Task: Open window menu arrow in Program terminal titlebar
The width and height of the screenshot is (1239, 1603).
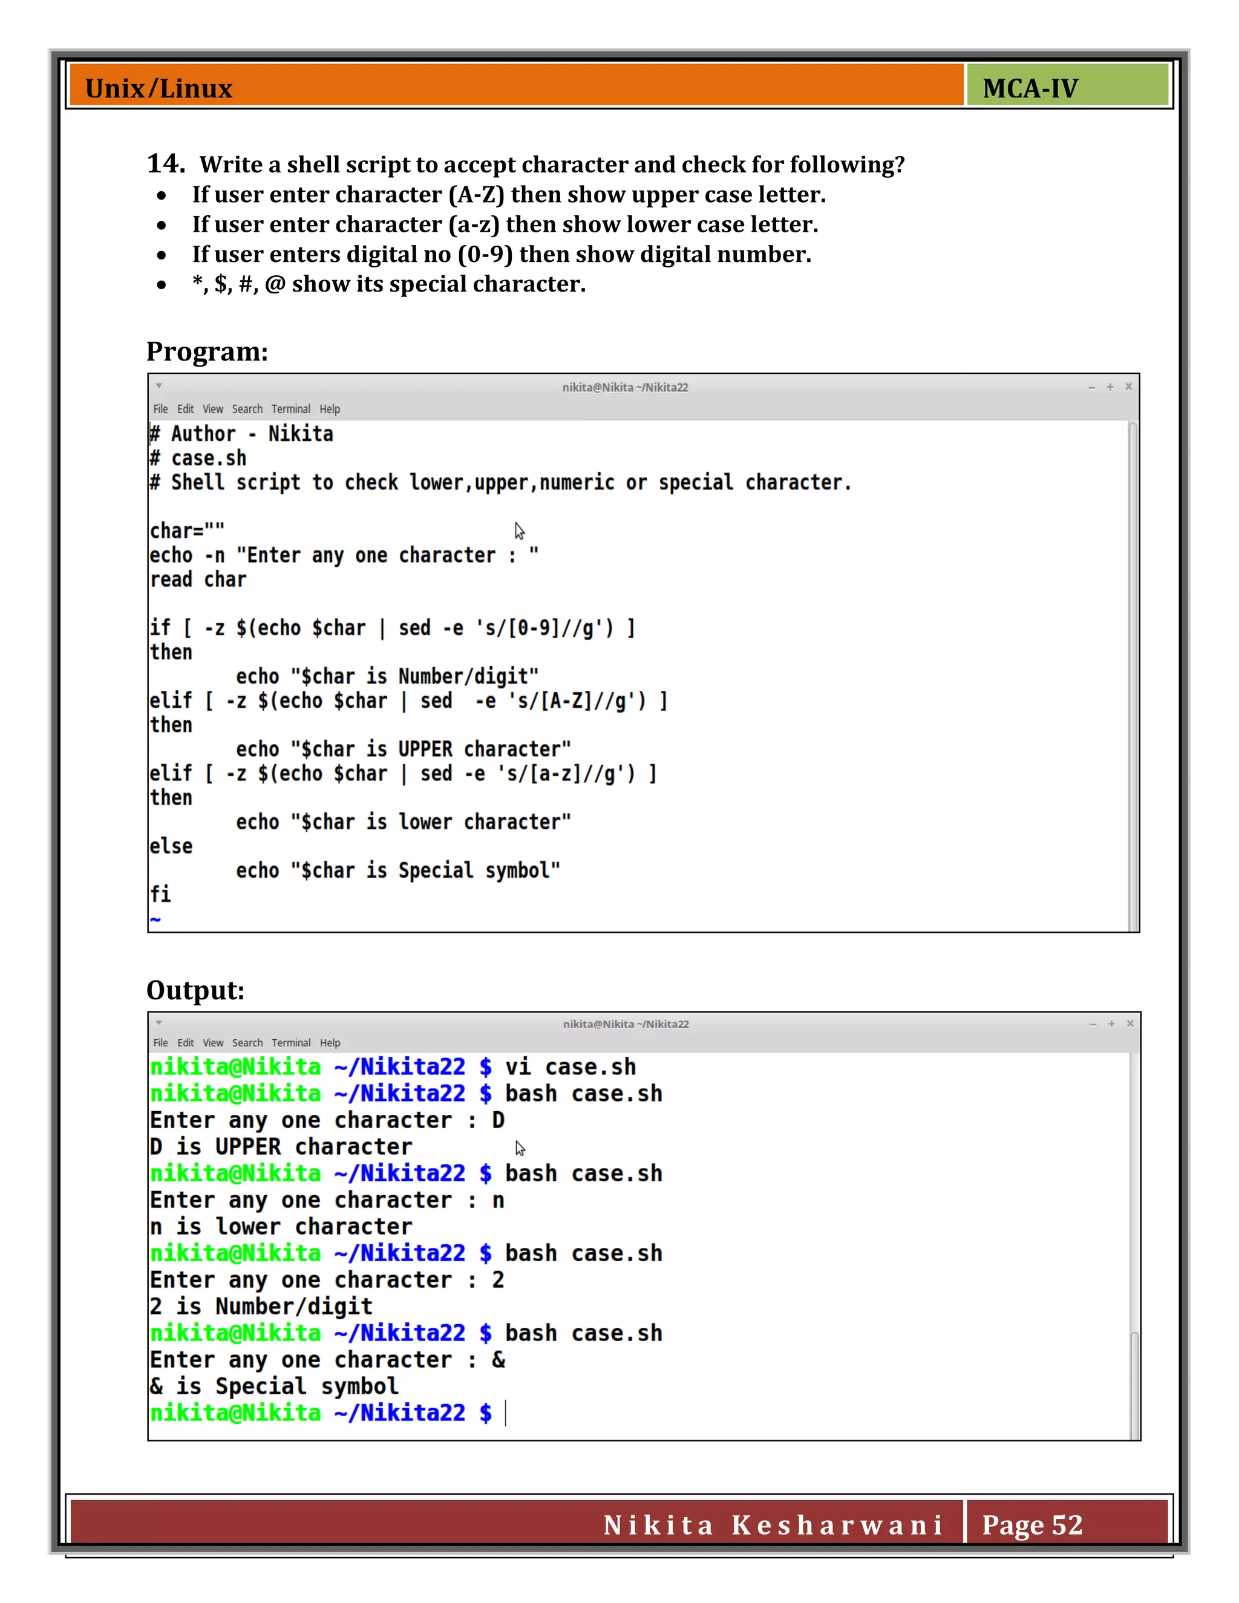Action: point(159,385)
